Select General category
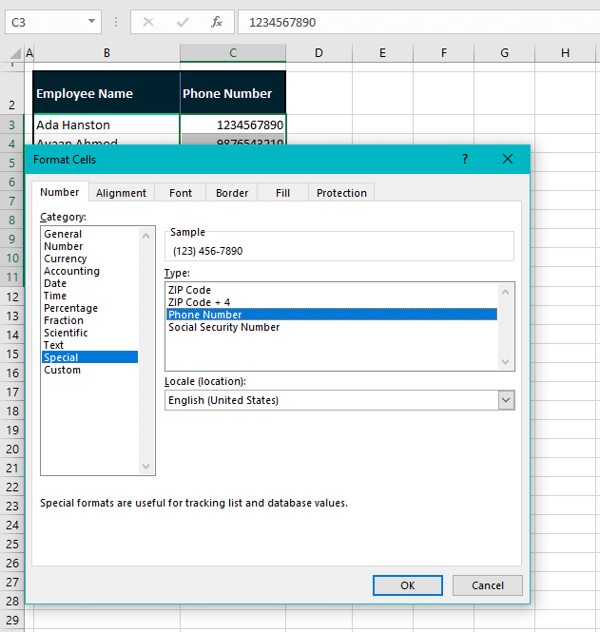The height and width of the screenshot is (632, 600). tap(90, 234)
